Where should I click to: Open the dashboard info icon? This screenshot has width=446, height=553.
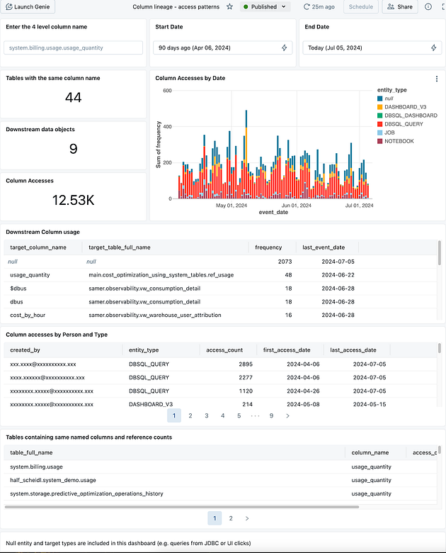[x=428, y=6]
